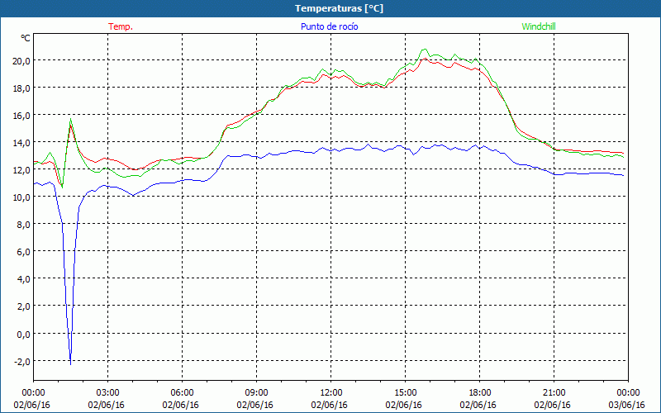Select the green Windchill legend label

[x=539, y=26]
